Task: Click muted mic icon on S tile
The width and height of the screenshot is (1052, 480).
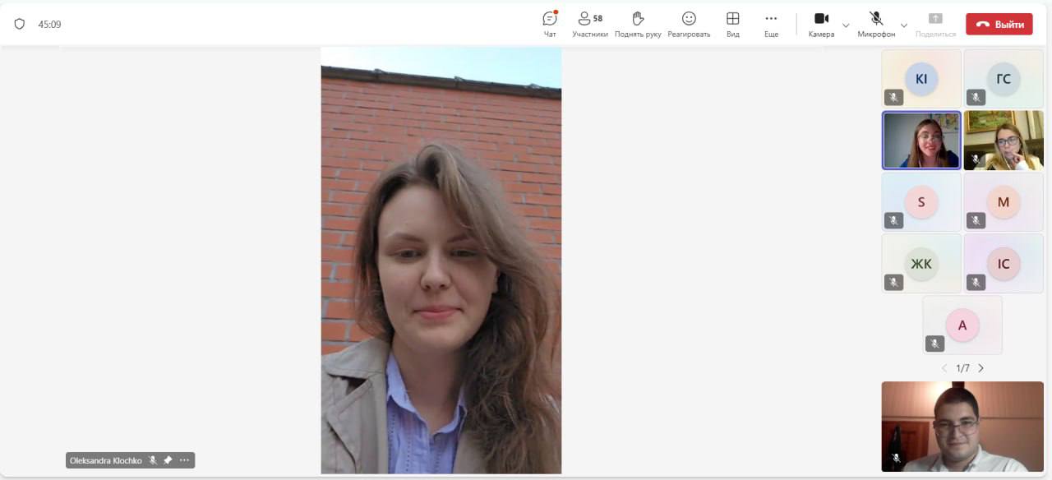Action: [893, 220]
